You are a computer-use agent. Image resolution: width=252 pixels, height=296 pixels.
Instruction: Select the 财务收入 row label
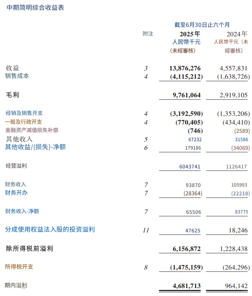click(x=16, y=184)
